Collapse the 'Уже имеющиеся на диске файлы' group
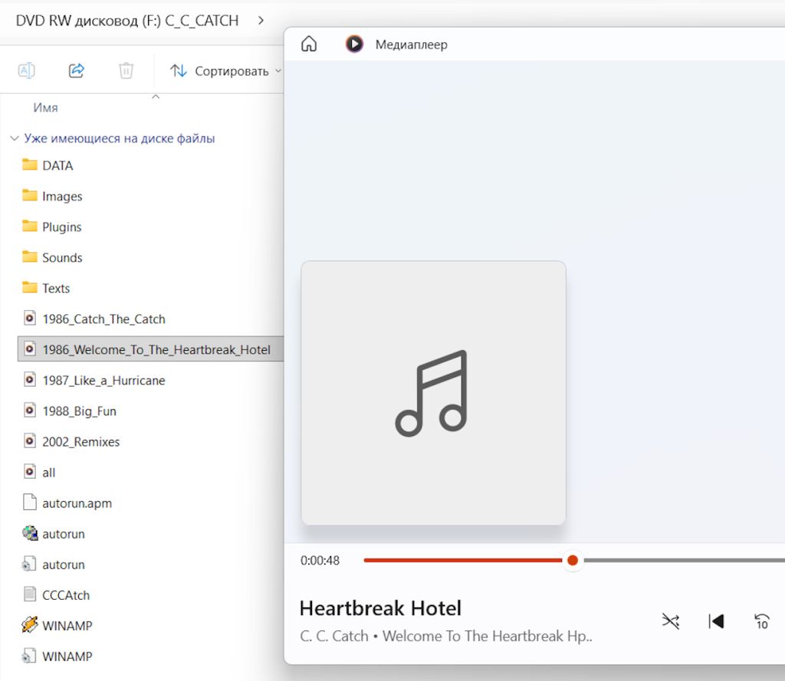The width and height of the screenshot is (785, 681). tap(15, 139)
